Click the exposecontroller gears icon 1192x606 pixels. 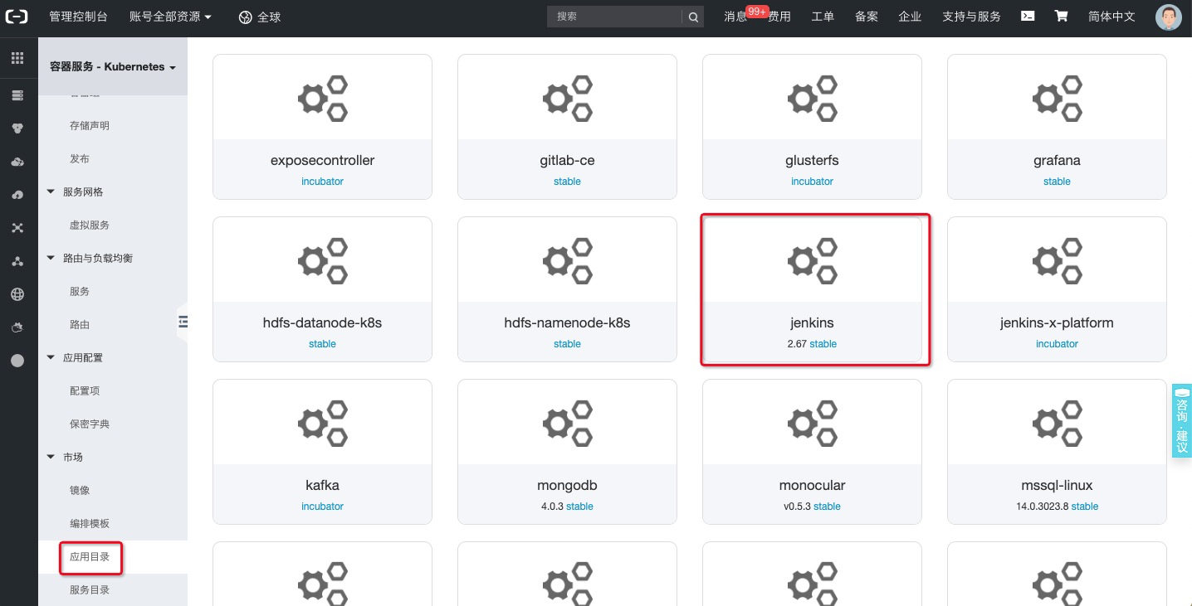pos(322,99)
